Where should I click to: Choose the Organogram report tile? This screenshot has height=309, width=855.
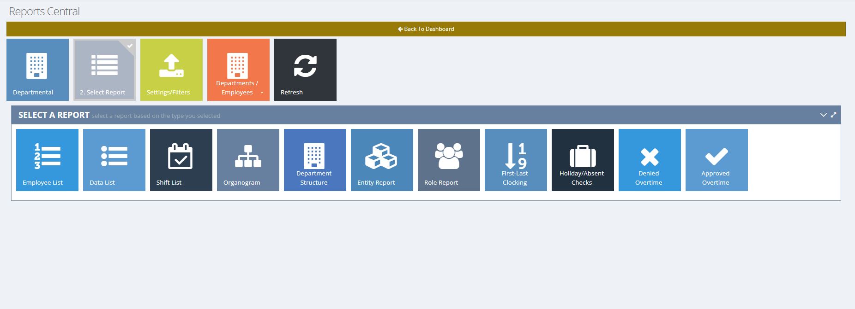click(248, 160)
